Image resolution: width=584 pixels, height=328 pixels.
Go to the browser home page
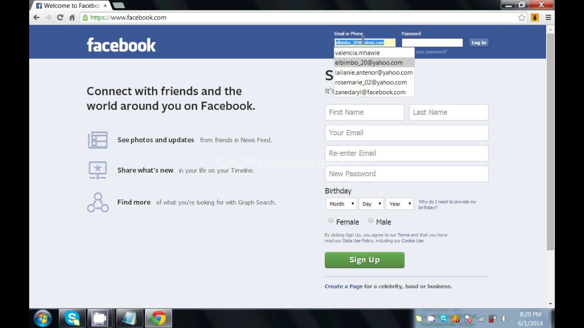[72, 17]
